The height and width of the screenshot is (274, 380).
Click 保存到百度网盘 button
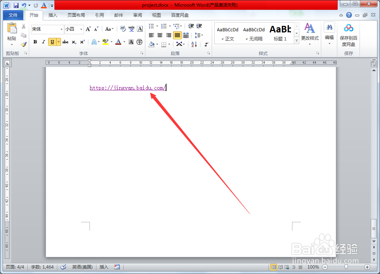(348, 35)
